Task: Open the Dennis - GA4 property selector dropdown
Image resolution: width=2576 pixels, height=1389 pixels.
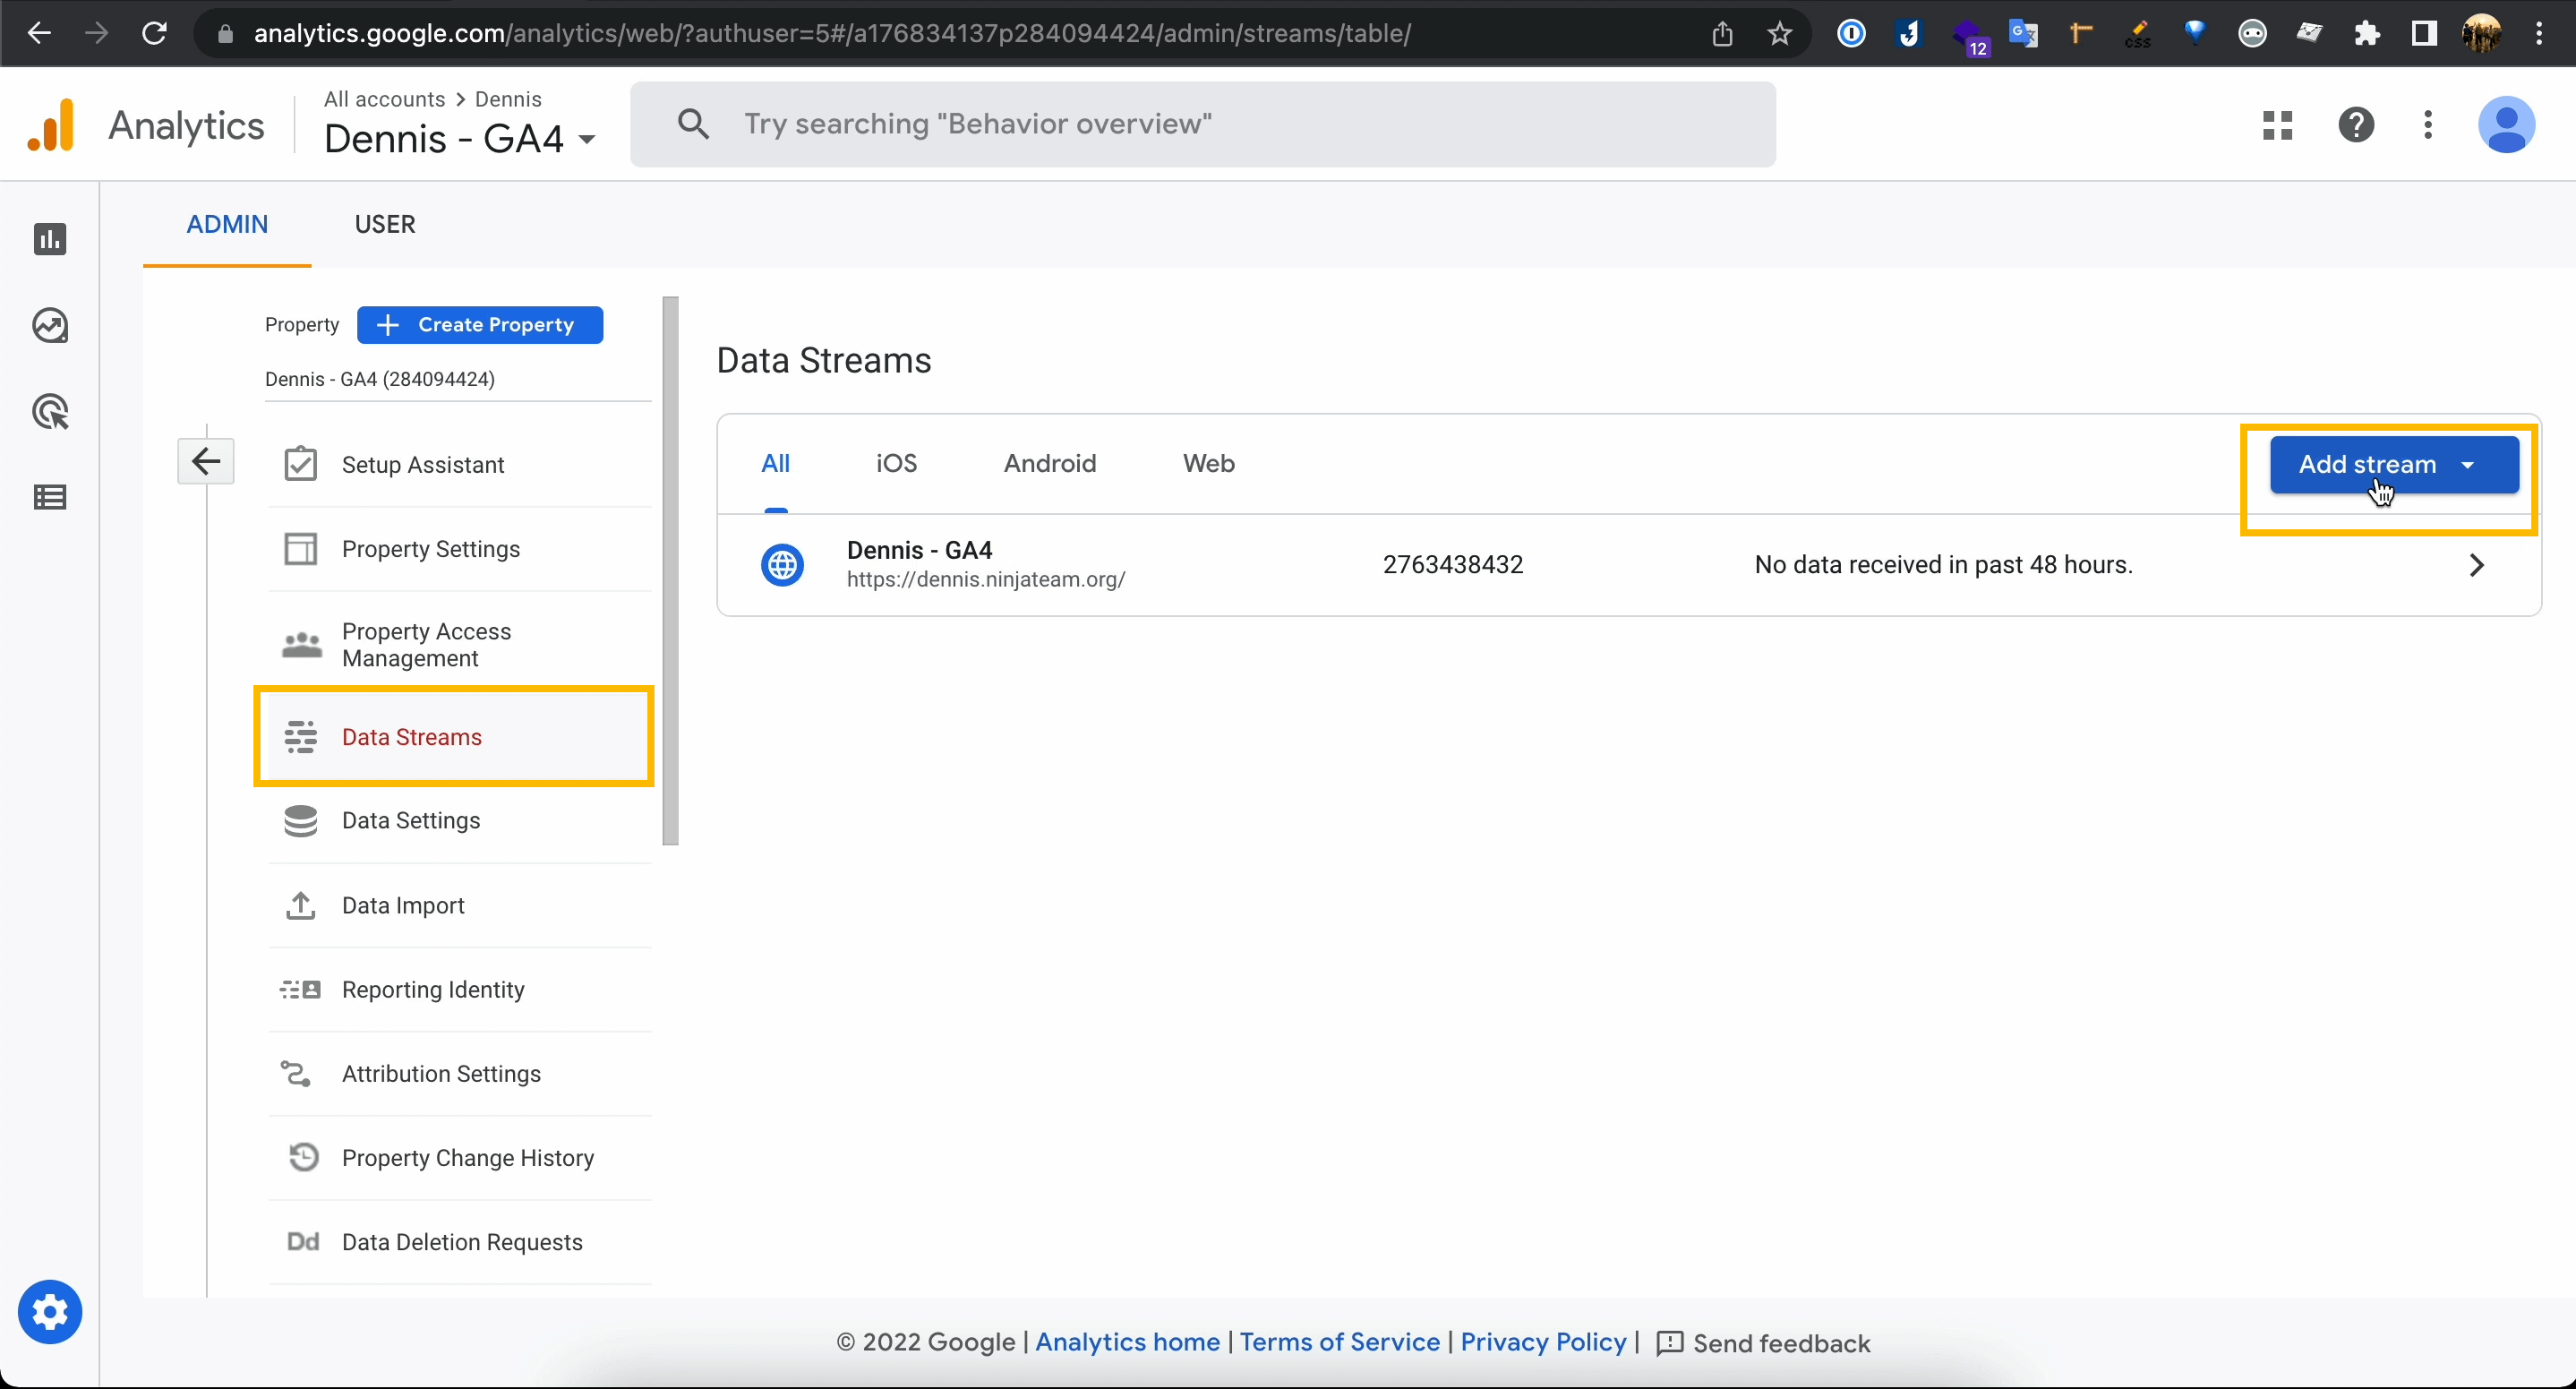Action: pyautogui.click(x=460, y=139)
